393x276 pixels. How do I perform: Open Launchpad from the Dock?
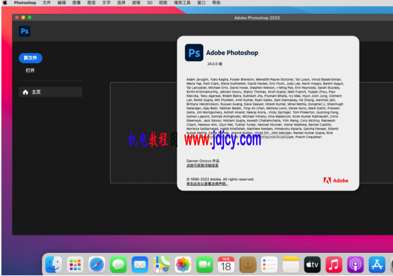(x=75, y=265)
